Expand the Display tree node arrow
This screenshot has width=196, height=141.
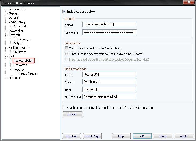click(x=5, y=13)
